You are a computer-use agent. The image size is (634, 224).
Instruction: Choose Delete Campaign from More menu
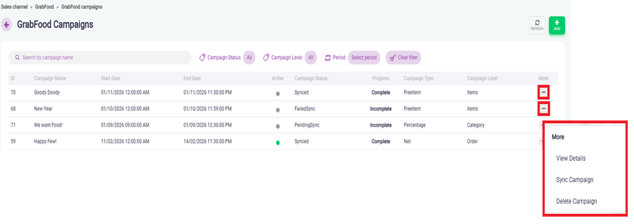pos(576,202)
